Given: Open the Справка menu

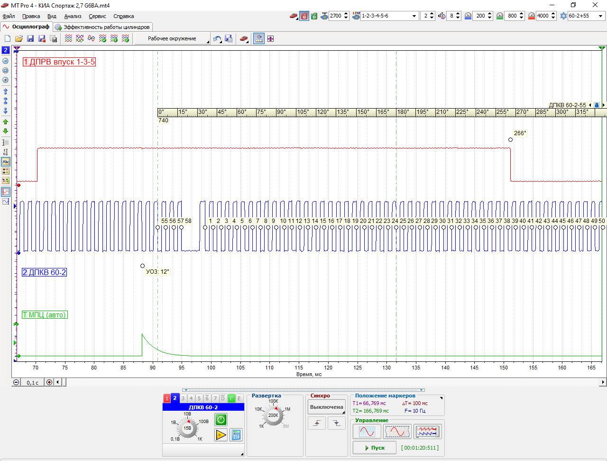Looking at the screenshot, I should (x=124, y=16).
